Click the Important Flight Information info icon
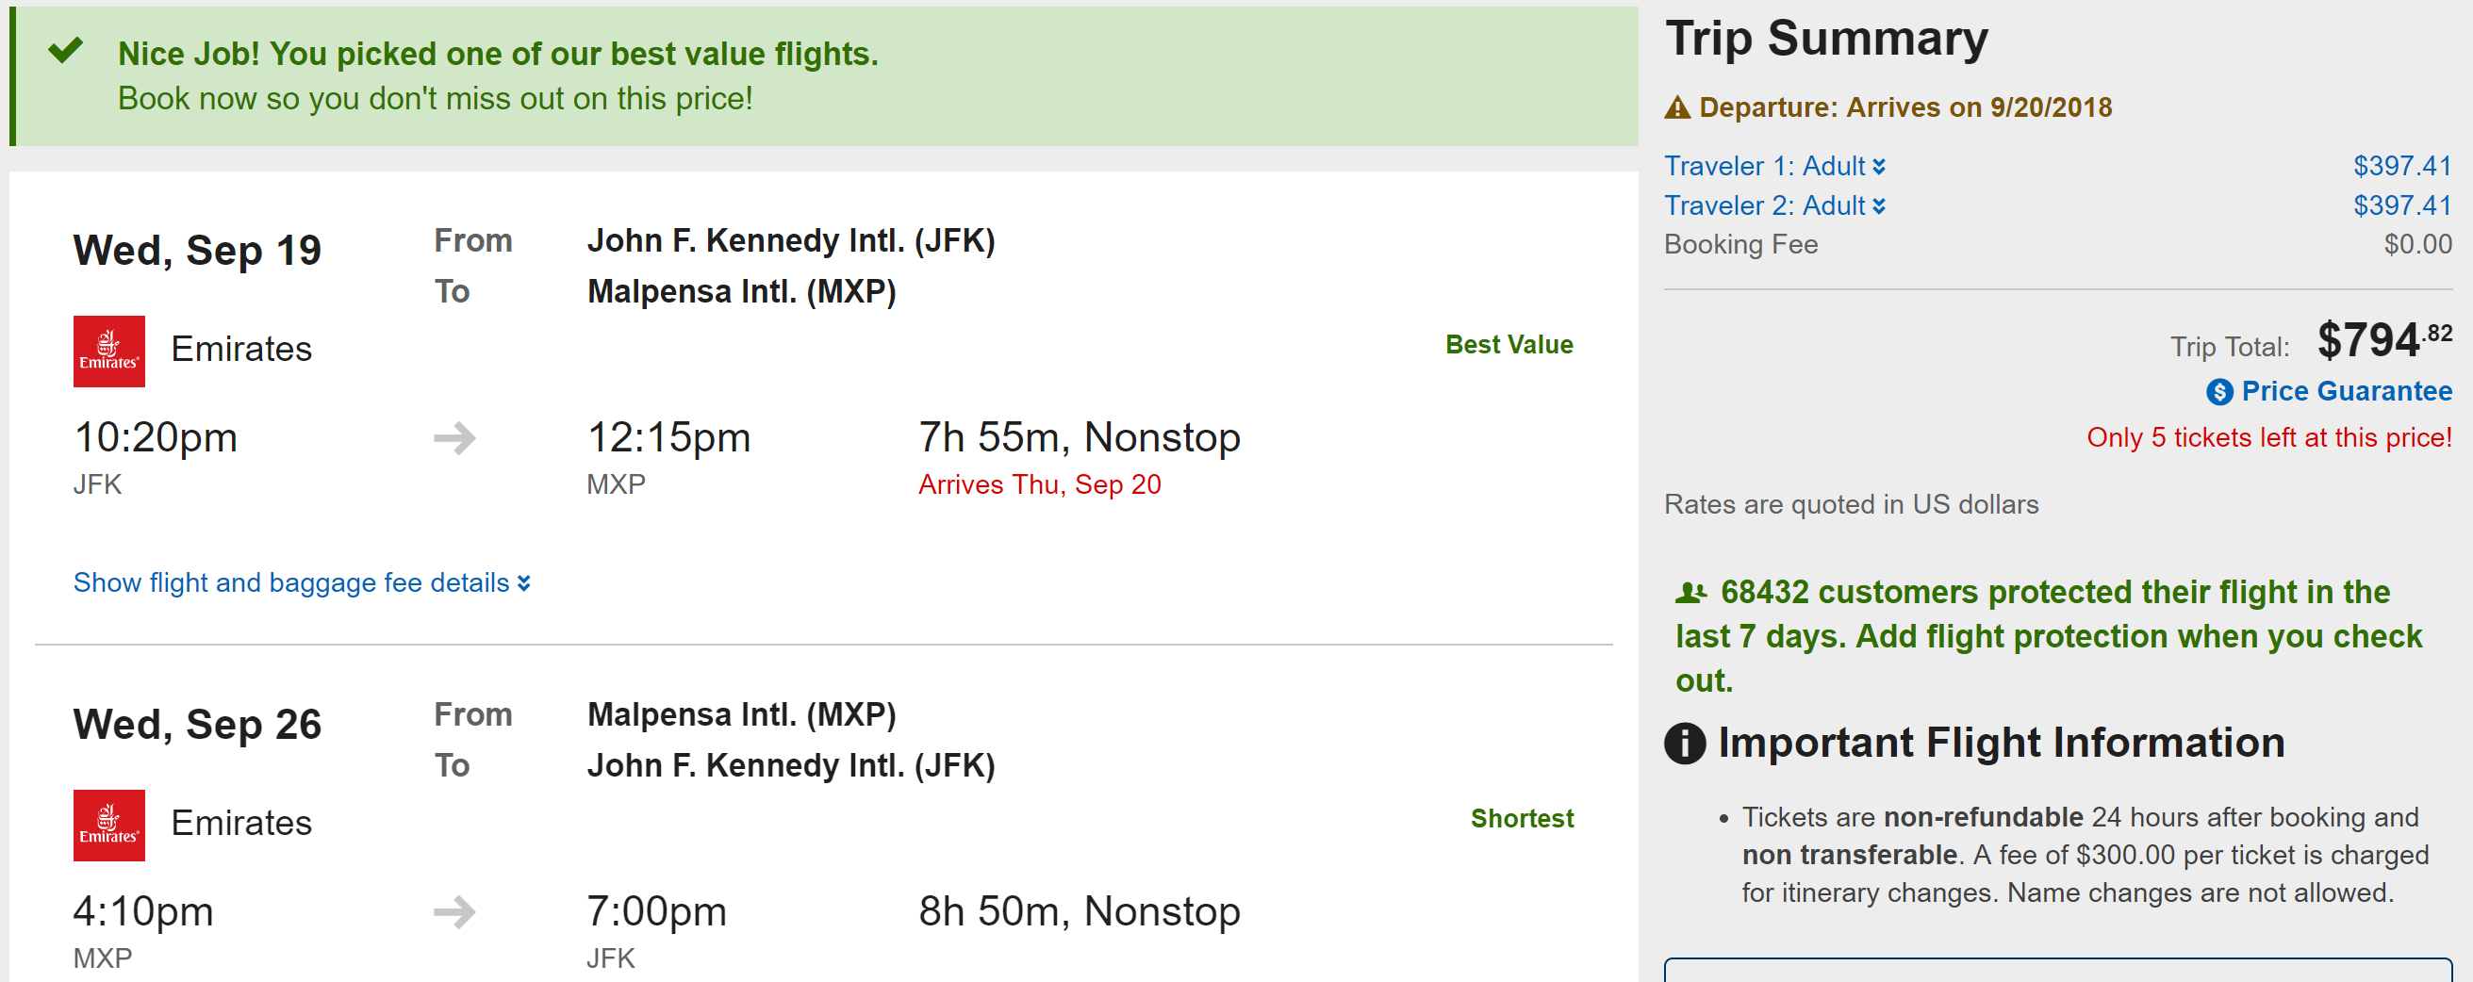The image size is (2473, 982). coord(1685,743)
